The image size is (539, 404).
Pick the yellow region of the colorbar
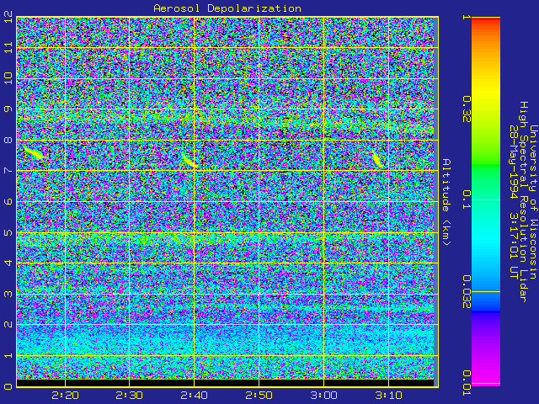pyautogui.click(x=486, y=93)
